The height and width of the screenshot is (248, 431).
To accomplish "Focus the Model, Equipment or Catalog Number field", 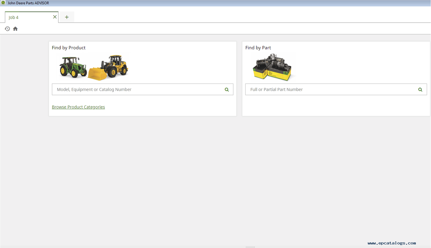I will [x=137, y=89].
